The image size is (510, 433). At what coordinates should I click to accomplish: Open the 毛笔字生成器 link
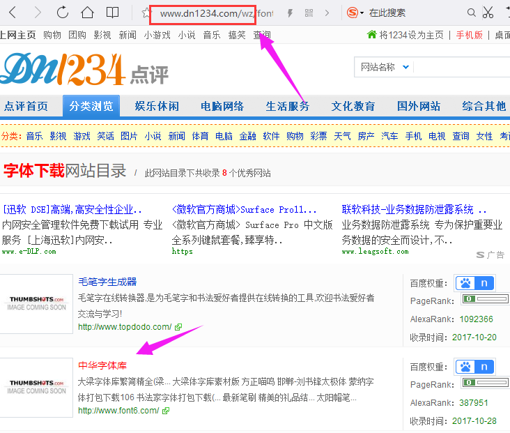coord(107,282)
